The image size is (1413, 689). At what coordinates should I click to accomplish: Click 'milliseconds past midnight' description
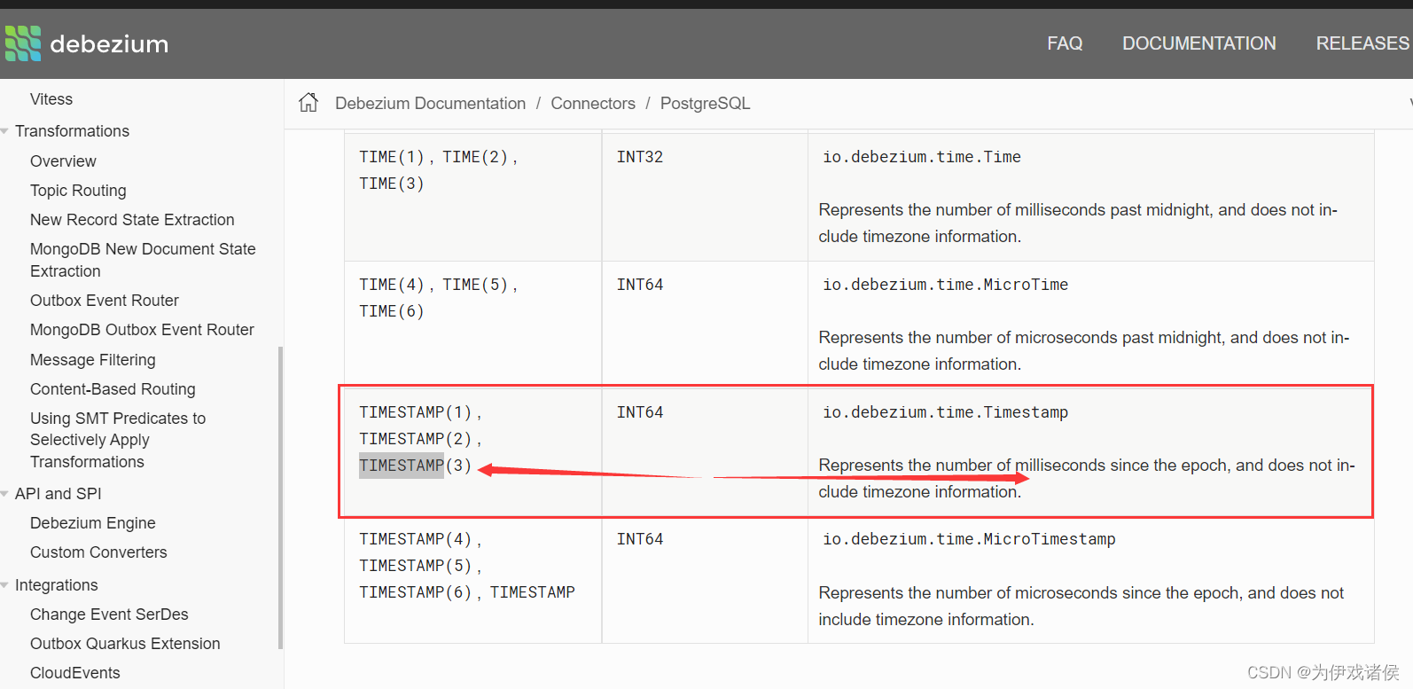coord(1078,223)
